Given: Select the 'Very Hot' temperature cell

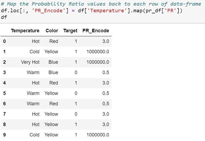Looking at the screenshot, I should [30, 62].
